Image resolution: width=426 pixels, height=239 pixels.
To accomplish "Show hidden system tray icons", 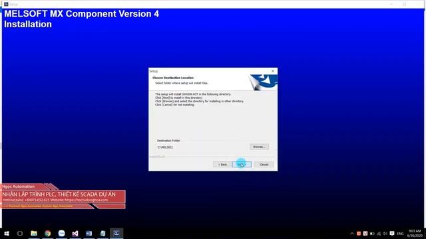I will coord(352,234).
